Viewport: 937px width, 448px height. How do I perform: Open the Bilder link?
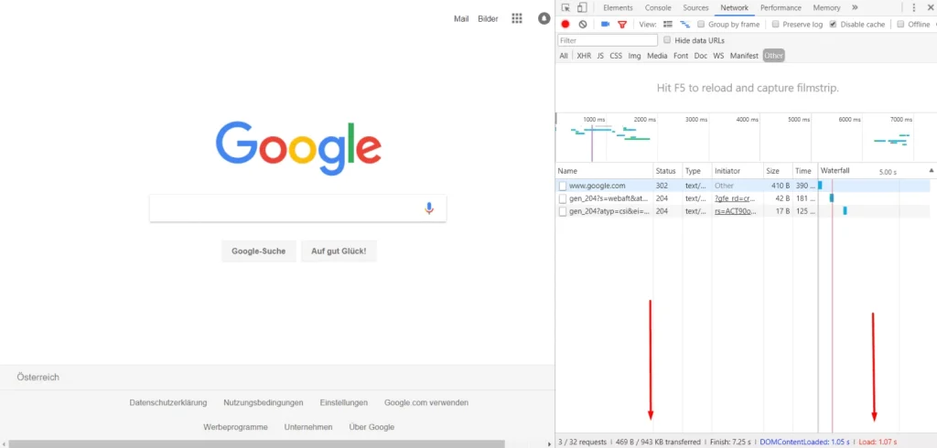[x=488, y=18]
